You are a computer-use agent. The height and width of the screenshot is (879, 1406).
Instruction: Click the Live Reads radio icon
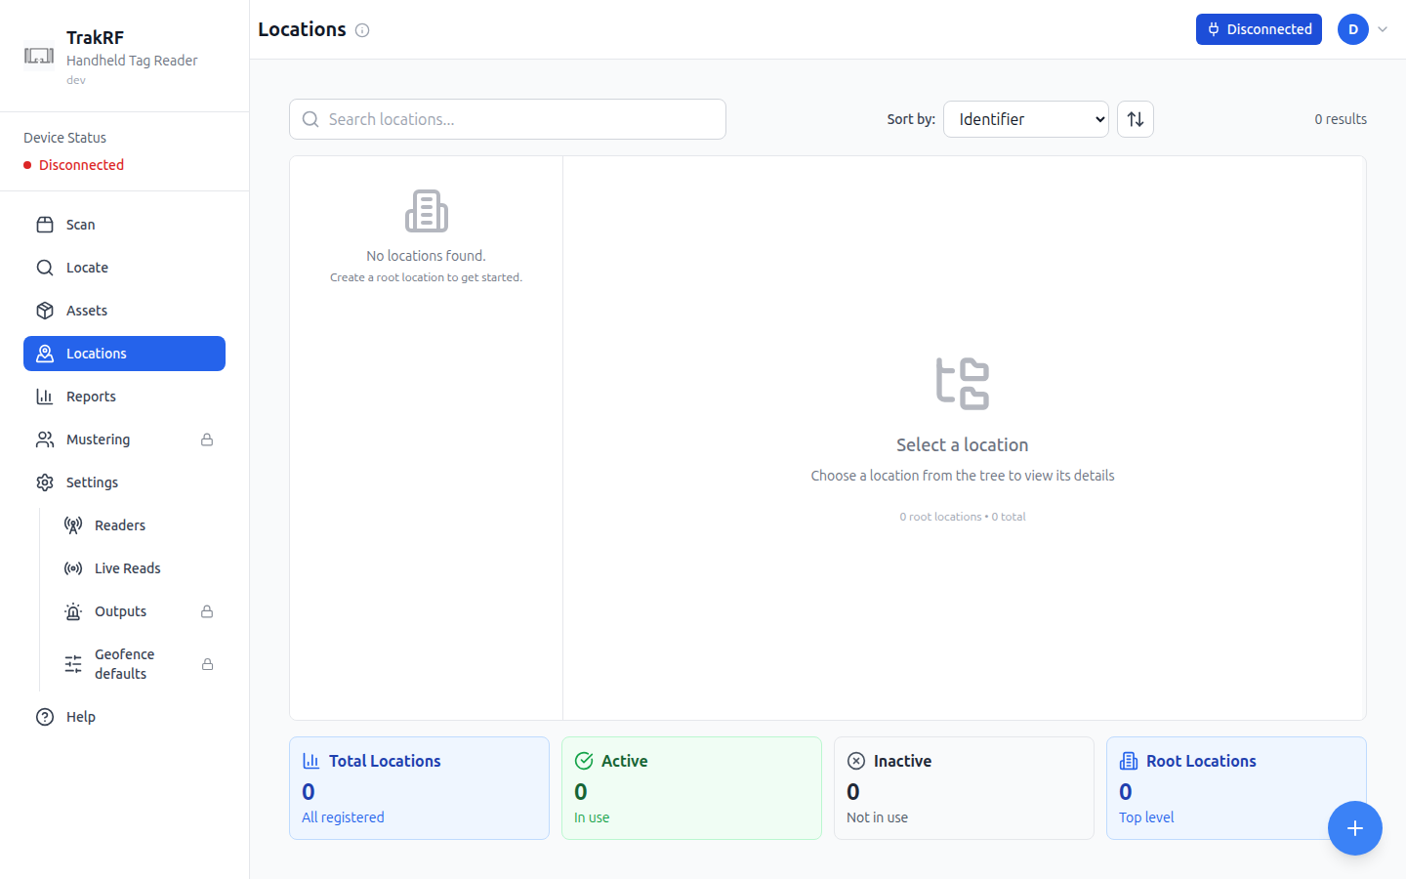73,568
